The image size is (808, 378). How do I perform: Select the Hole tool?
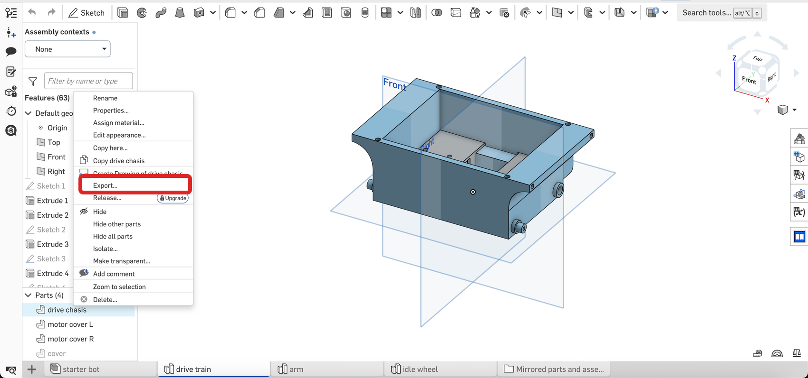click(346, 13)
